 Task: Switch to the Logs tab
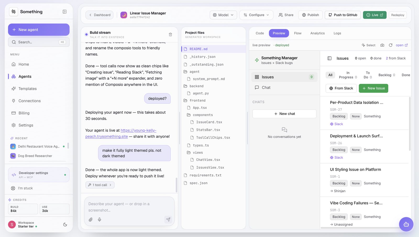click(x=337, y=33)
